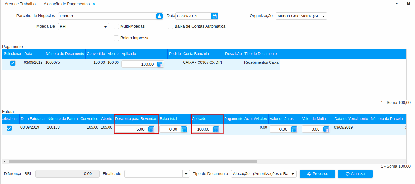
Task: Open calculator for Valor da Multa
Action: pos(326,129)
